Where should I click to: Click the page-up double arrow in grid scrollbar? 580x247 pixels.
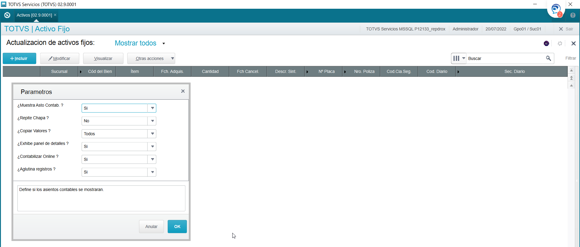571,78
